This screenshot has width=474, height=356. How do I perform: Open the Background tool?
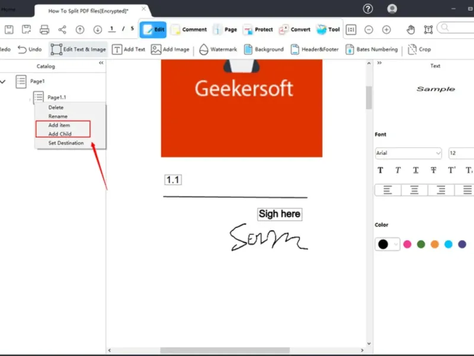(264, 49)
